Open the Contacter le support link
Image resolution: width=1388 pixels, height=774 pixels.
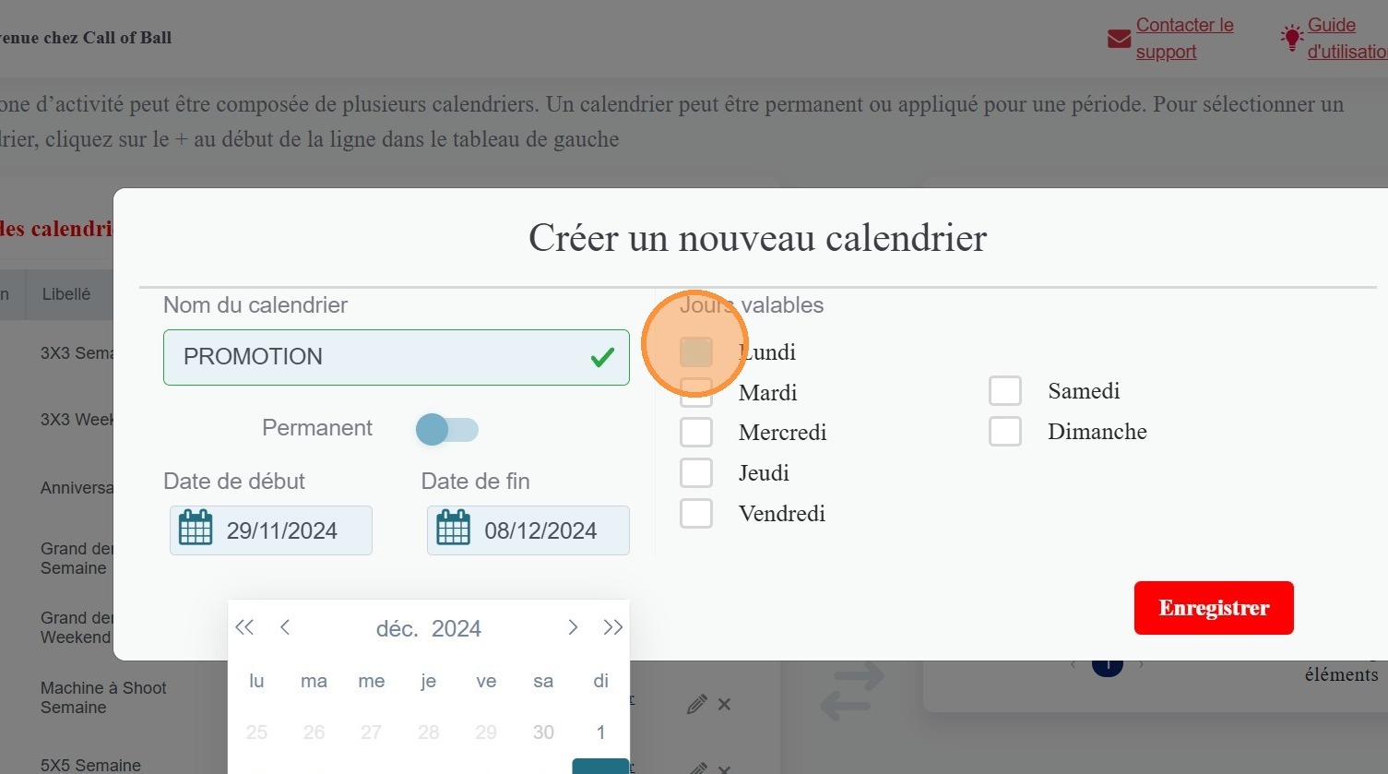pyautogui.click(x=1183, y=38)
